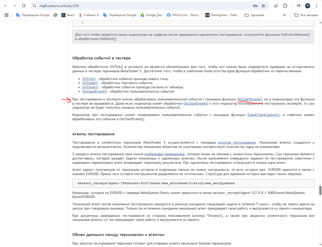Open the глобальных переменных link
This screenshot has width=322, height=247.
(x=164, y=154)
